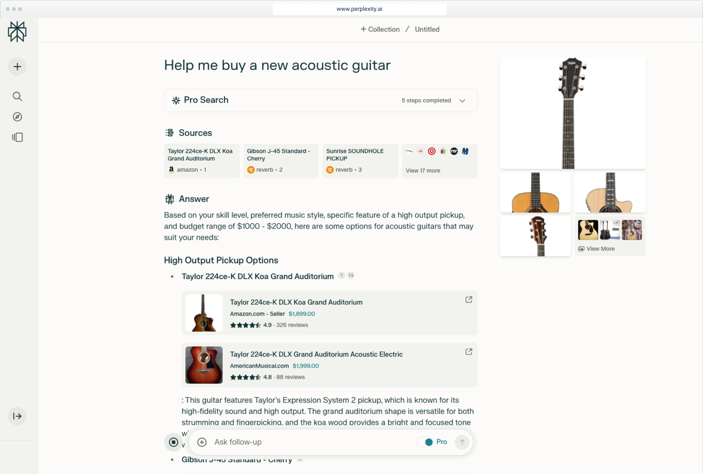This screenshot has height=474, width=703.
Task: Click View More images
Action: pyautogui.click(x=600, y=249)
